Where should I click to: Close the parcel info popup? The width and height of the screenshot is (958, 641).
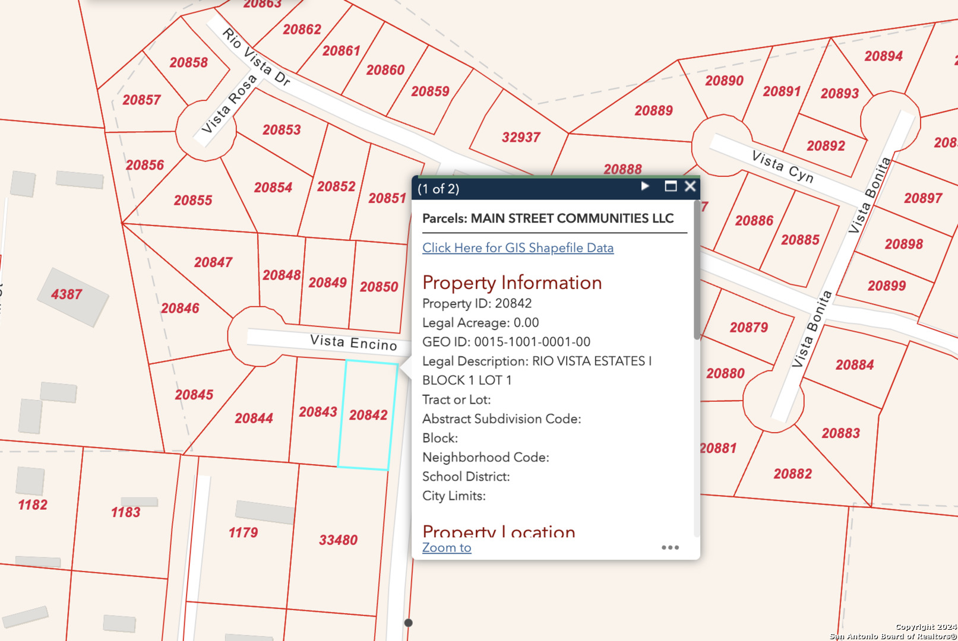point(690,187)
